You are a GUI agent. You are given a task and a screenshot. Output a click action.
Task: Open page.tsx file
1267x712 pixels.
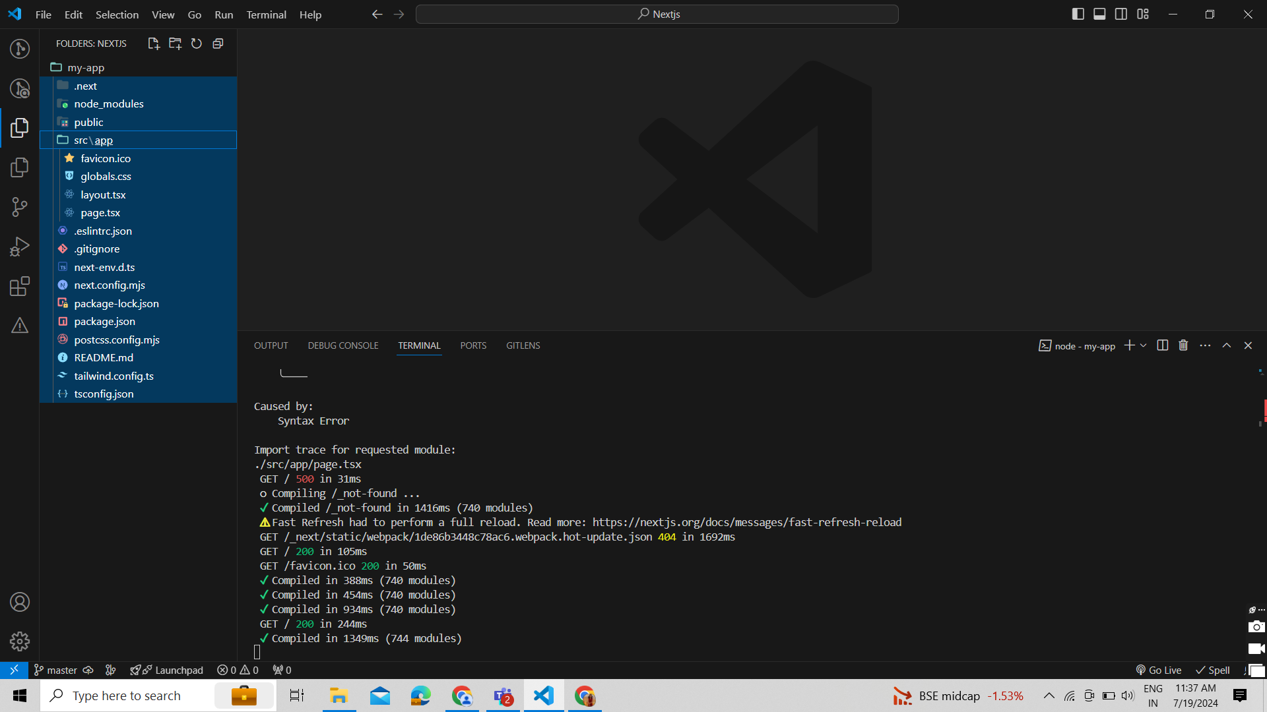click(138, 212)
